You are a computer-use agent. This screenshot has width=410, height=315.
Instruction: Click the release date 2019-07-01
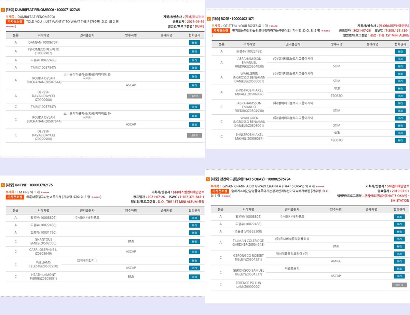click(401, 191)
